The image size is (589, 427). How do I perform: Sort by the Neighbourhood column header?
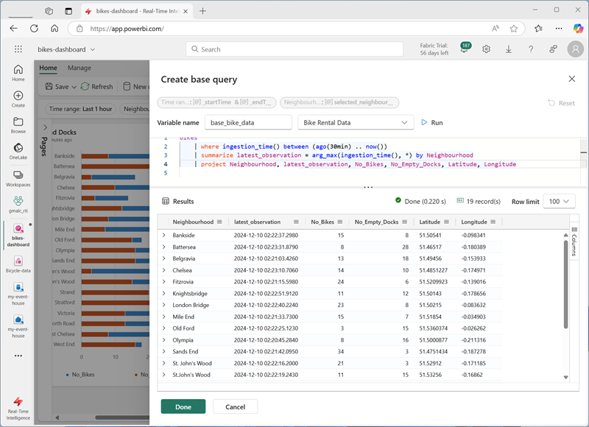coord(193,222)
